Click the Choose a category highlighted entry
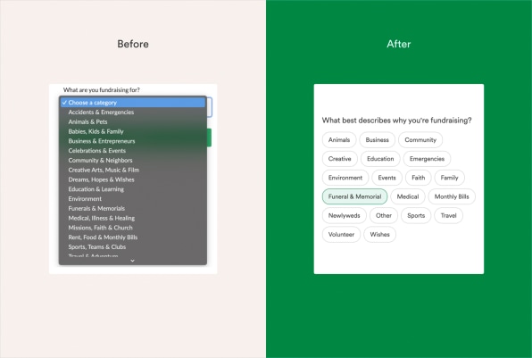Screen dimensions: 532x358 133,103
